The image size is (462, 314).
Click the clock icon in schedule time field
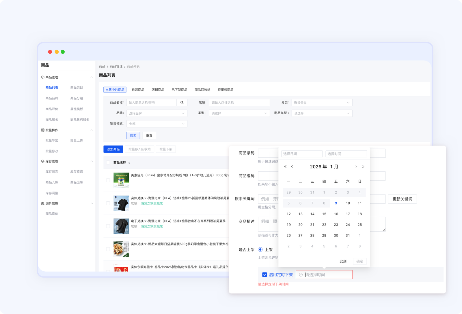click(301, 275)
